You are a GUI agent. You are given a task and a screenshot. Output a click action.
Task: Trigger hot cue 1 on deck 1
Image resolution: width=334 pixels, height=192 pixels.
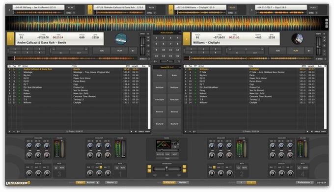15,49
